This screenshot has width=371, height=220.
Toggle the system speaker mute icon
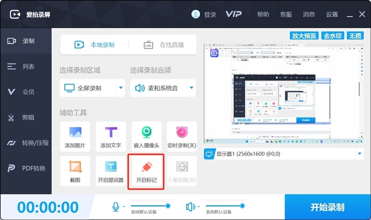tap(191, 207)
